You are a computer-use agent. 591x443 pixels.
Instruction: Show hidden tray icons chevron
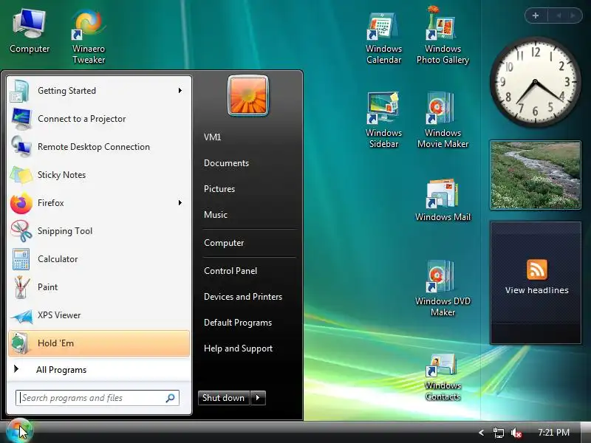tap(481, 433)
